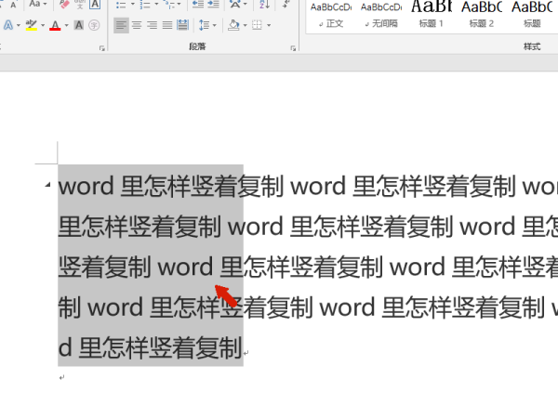The height and width of the screenshot is (418, 558).
Task: Click the phonetic guide icon
Action: (x=80, y=5)
